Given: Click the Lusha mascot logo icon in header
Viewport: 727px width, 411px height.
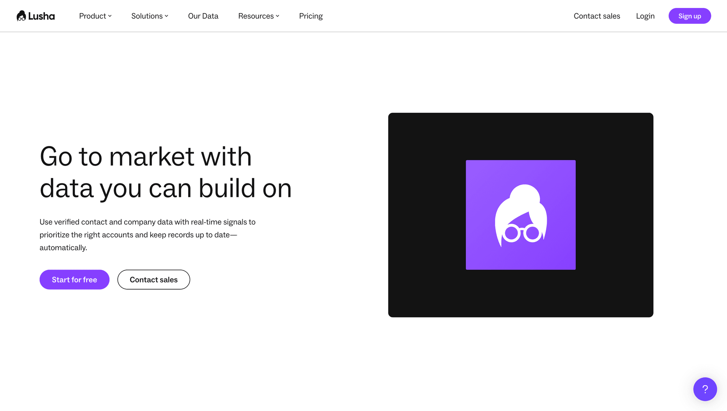Looking at the screenshot, I should (x=21, y=16).
